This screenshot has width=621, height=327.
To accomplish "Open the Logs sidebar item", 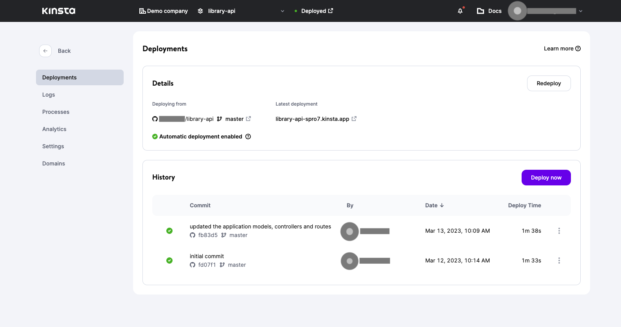I will pyautogui.click(x=49, y=95).
